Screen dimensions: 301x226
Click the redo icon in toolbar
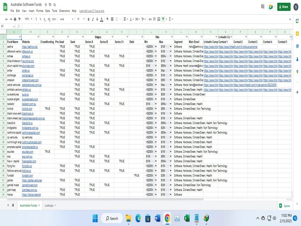coord(11,19)
